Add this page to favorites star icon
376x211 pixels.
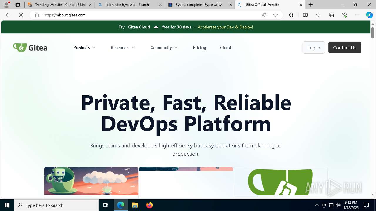[x=276, y=15]
